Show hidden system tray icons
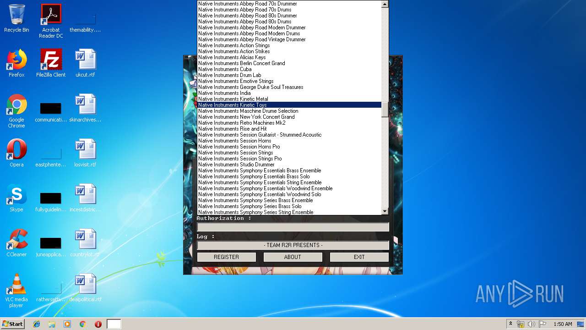Viewport: 586px width, 330px height. pyautogui.click(x=511, y=324)
